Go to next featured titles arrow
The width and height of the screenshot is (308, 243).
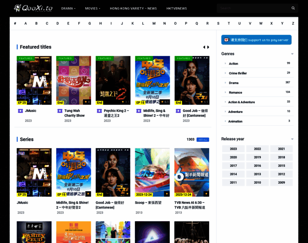(208, 47)
